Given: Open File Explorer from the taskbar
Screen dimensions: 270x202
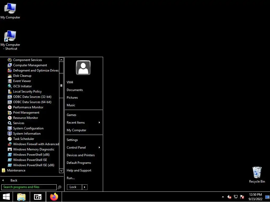Looking at the screenshot, I should pyautogui.click(x=21, y=197).
